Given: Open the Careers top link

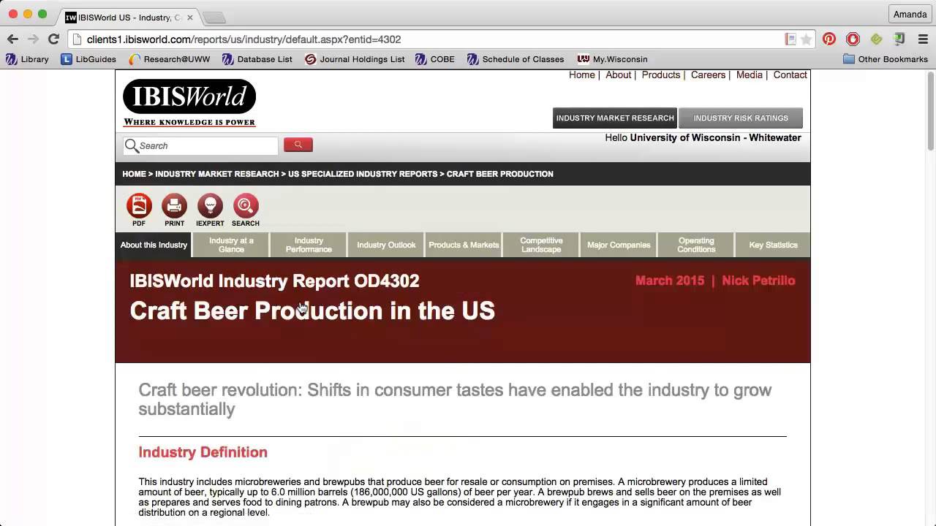Looking at the screenshot, I should pyautogui.click(x=708, y=75).
